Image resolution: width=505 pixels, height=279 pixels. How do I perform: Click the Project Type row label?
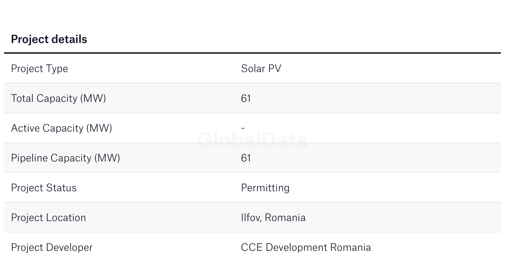point(39,69)
